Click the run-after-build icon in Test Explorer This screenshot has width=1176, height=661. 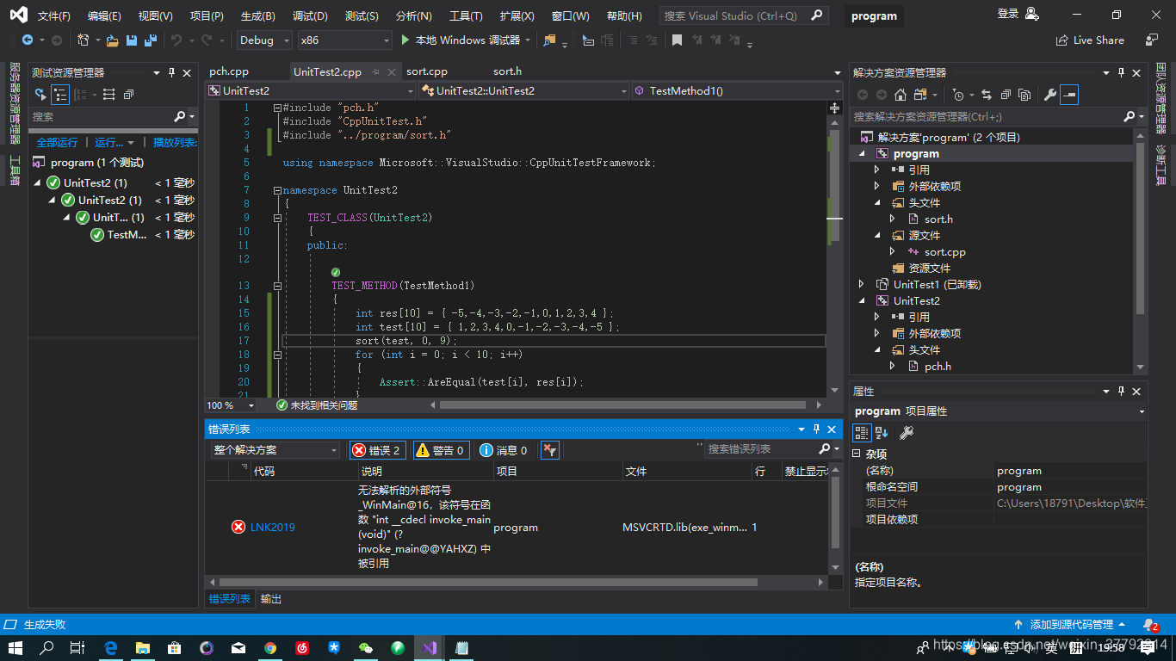pos(40,95)
